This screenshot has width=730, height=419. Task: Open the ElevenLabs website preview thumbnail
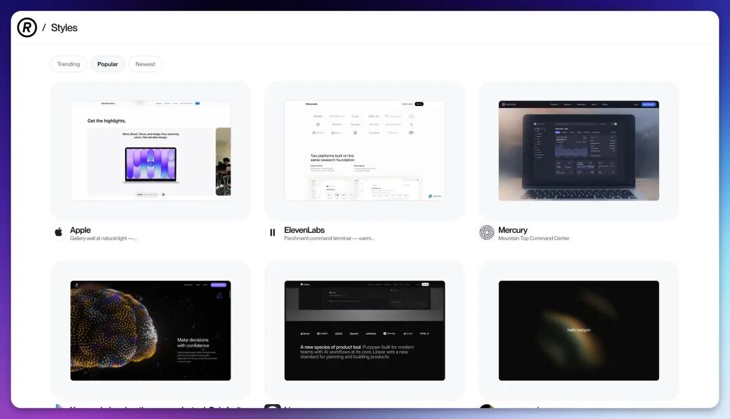364,150
